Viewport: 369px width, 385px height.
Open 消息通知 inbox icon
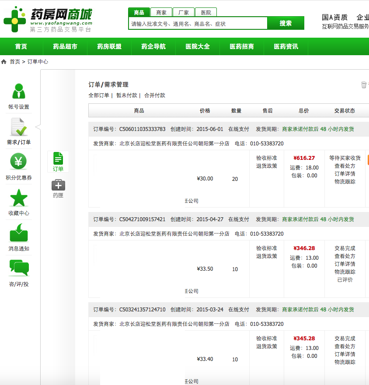click(x=19, y=233)
